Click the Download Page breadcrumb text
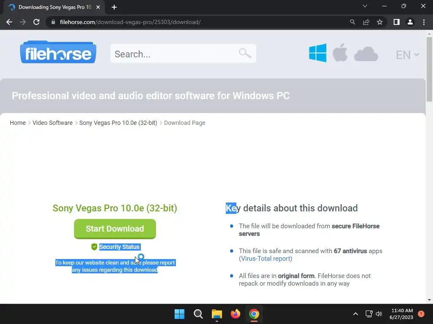The width and height of the screenshot is (433, 324). 184,123
